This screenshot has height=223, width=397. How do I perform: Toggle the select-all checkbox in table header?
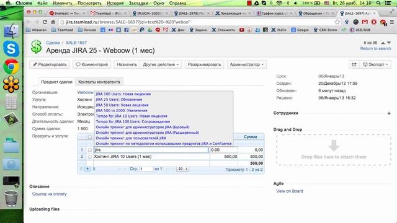[x=89, y=137]
